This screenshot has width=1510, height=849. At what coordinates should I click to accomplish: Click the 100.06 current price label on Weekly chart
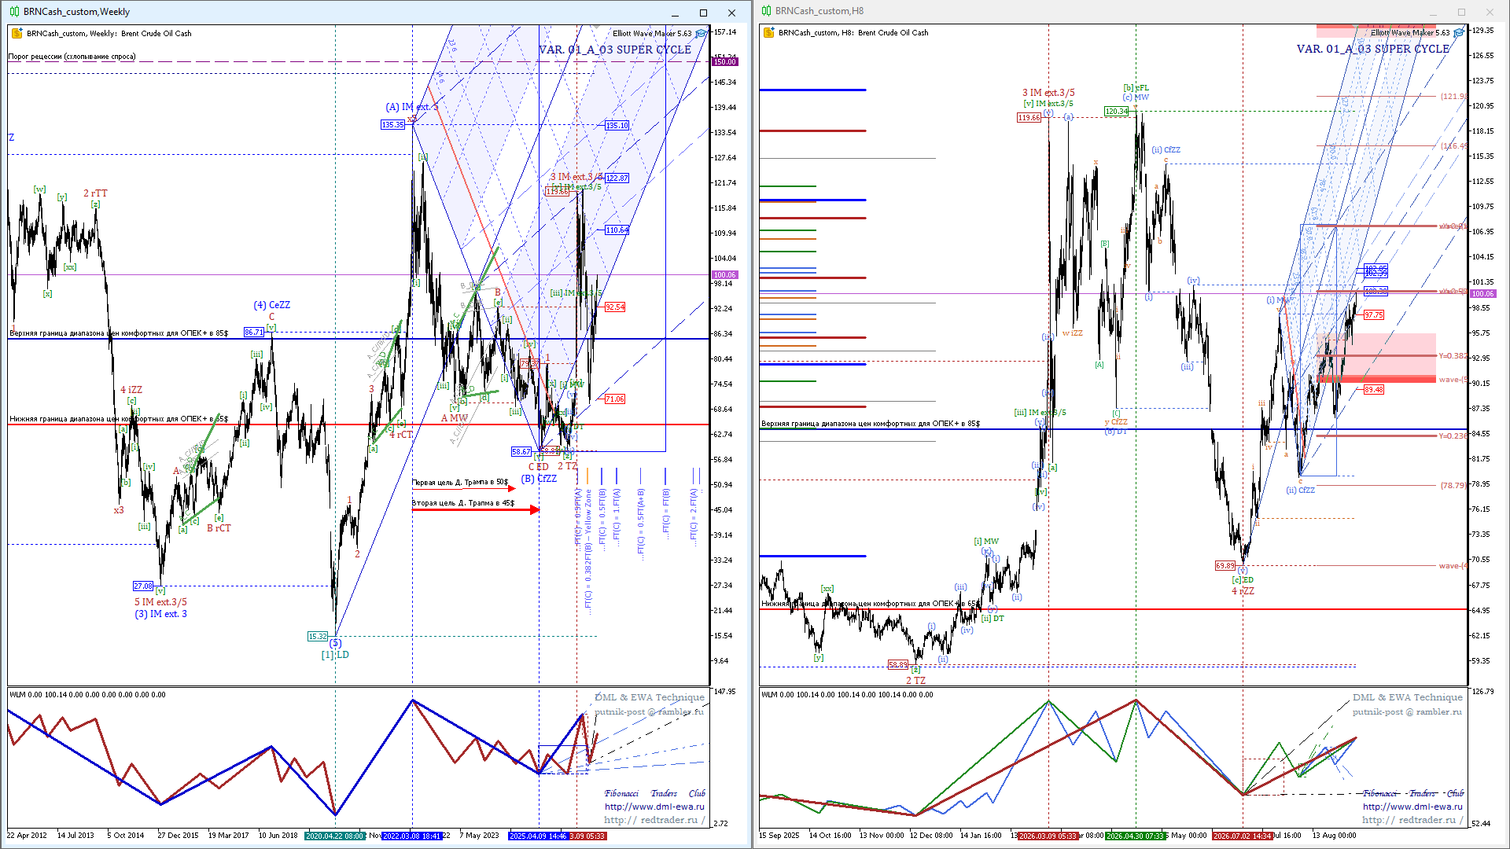pos(724,275)
